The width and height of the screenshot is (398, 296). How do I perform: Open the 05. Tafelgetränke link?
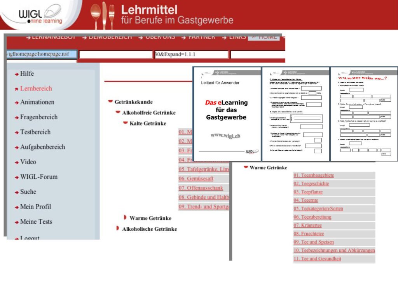tap(204, 169)
